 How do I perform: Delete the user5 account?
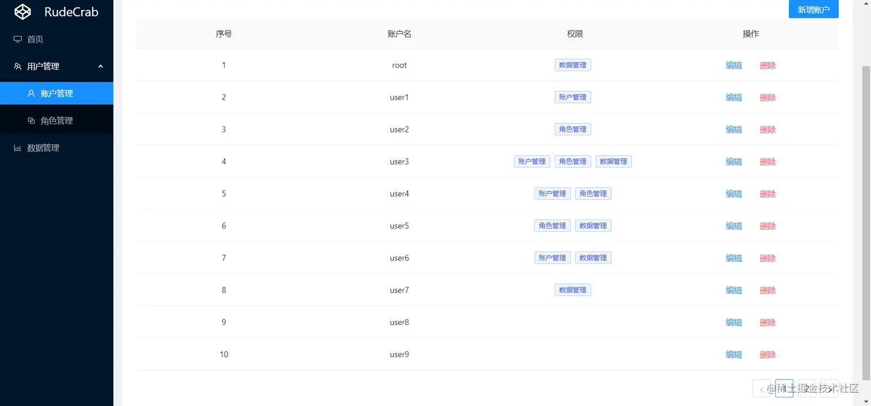tap(768, 226)
